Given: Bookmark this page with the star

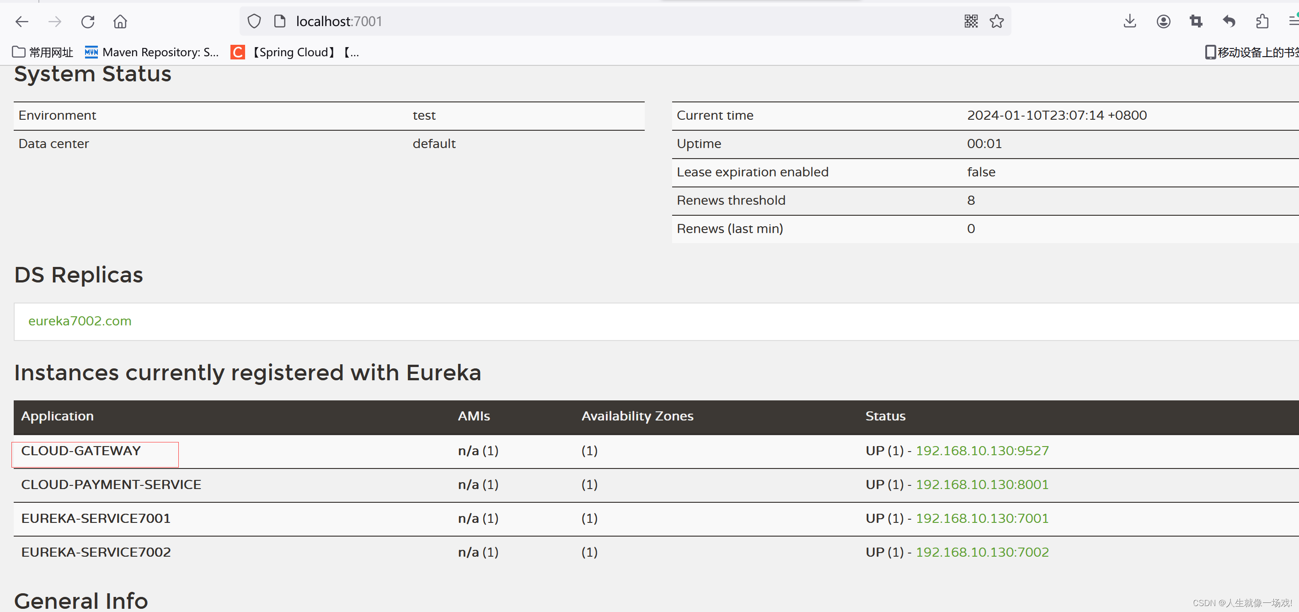Looking at the screenshot, I should [996, 21].
